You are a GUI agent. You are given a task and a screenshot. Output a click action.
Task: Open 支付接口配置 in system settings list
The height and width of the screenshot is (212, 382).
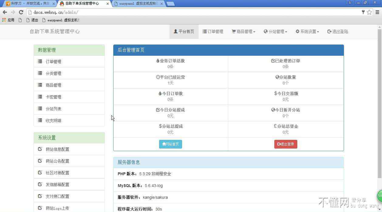[57, 196]
